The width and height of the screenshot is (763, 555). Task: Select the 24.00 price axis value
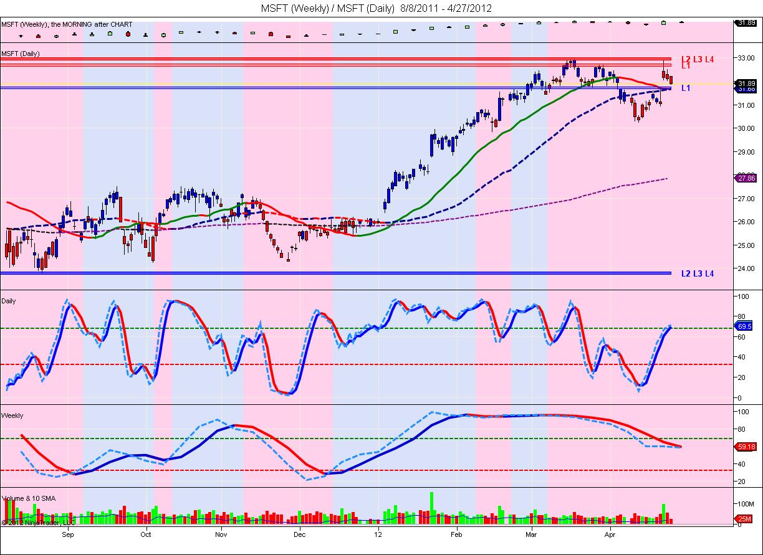tap(746, 268)
